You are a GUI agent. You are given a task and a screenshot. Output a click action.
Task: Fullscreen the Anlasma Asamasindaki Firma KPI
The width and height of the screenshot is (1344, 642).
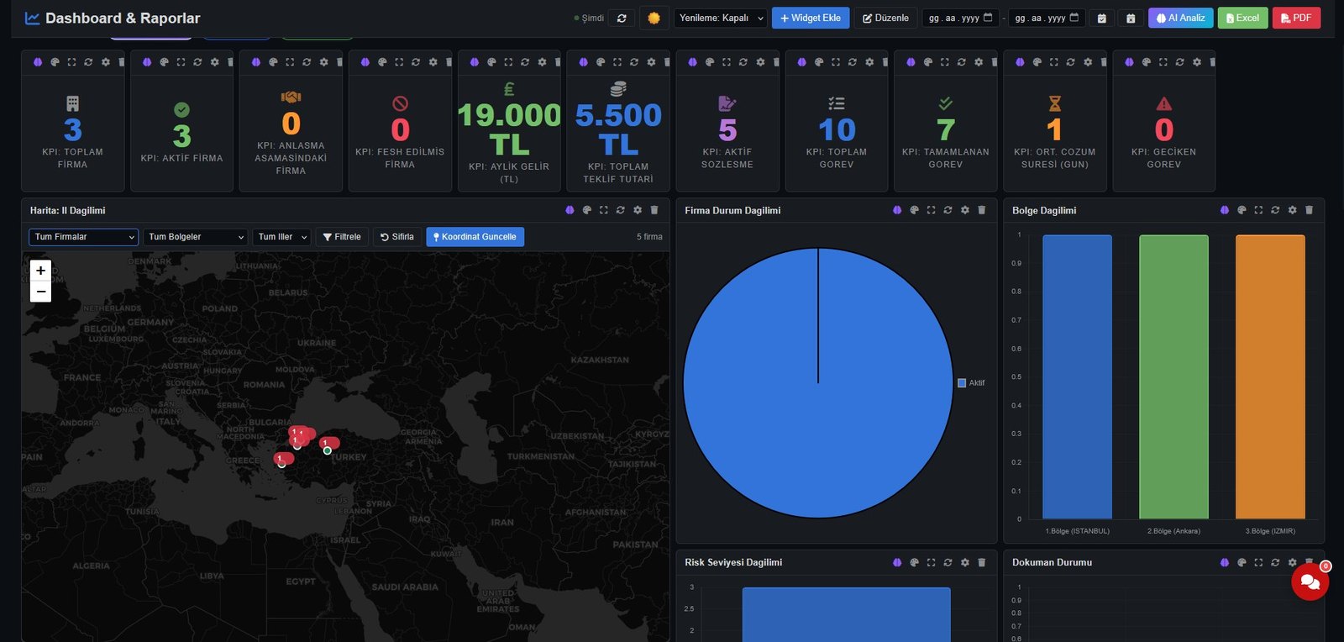pos(290,62)
